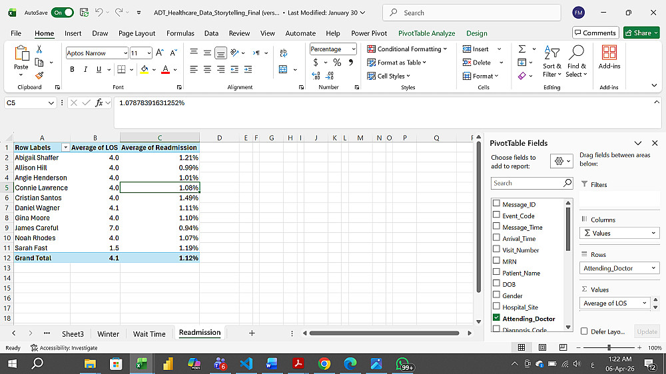666x374 pixels.
Task: Check the Arrival_Time field checkbox
Action: pyautogui.click(x=496, y=238)
